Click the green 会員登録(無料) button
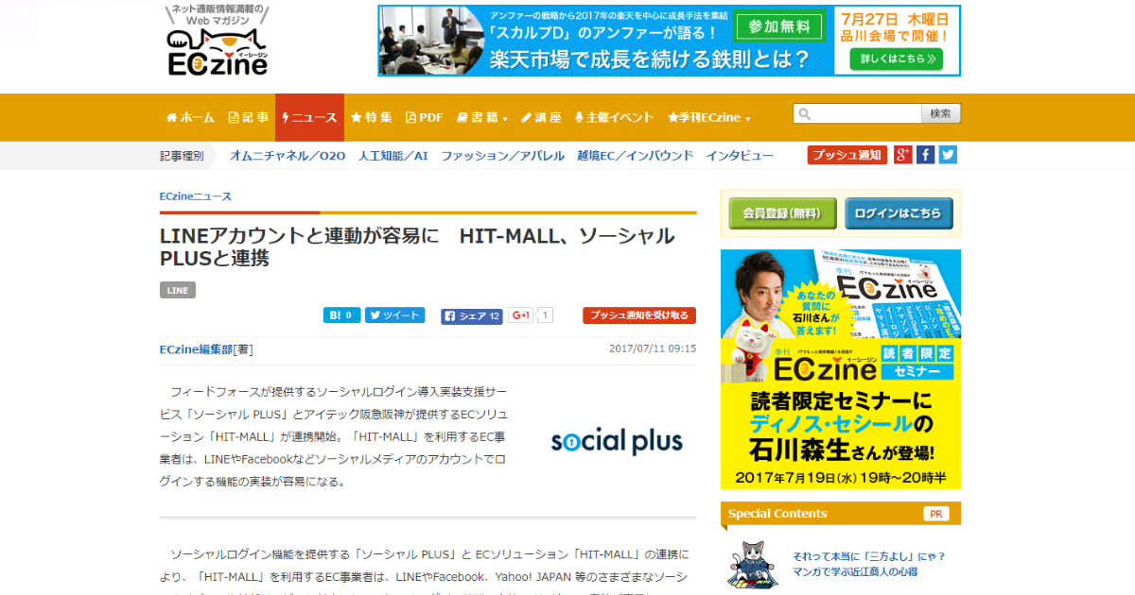 (782, 213)
